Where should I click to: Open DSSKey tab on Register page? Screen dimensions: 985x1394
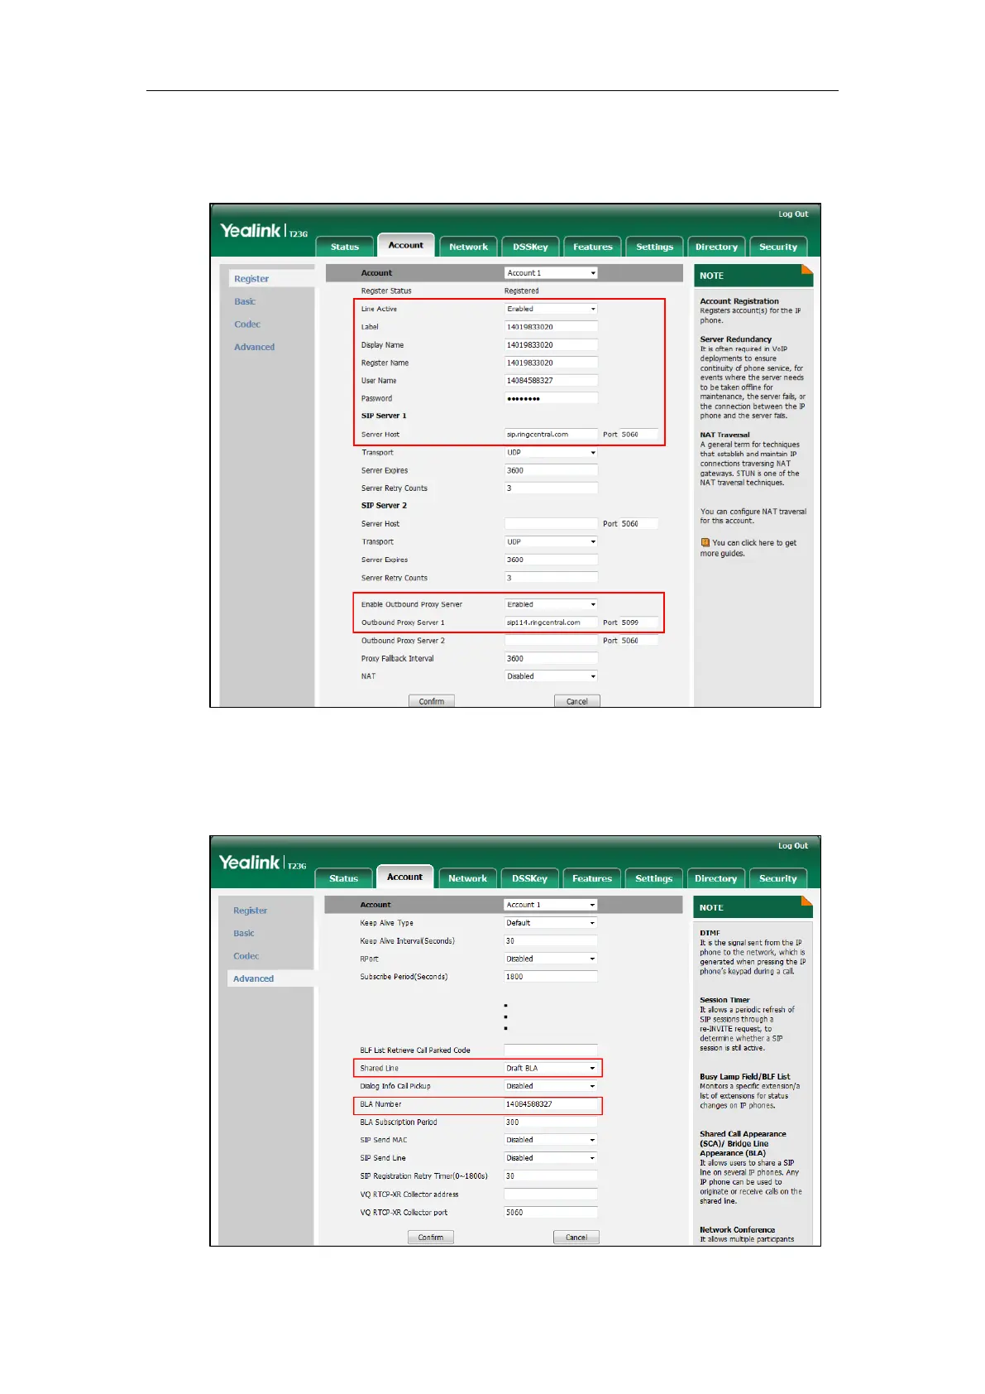click(x=530, y=247)
